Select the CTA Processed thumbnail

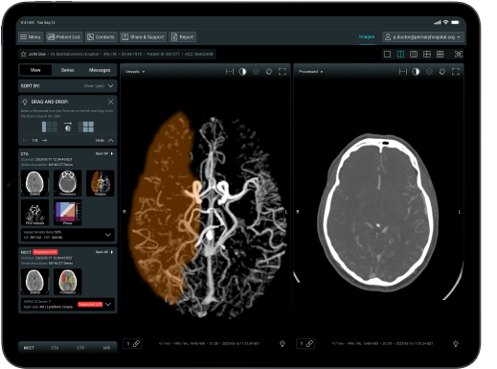[67, 183]
